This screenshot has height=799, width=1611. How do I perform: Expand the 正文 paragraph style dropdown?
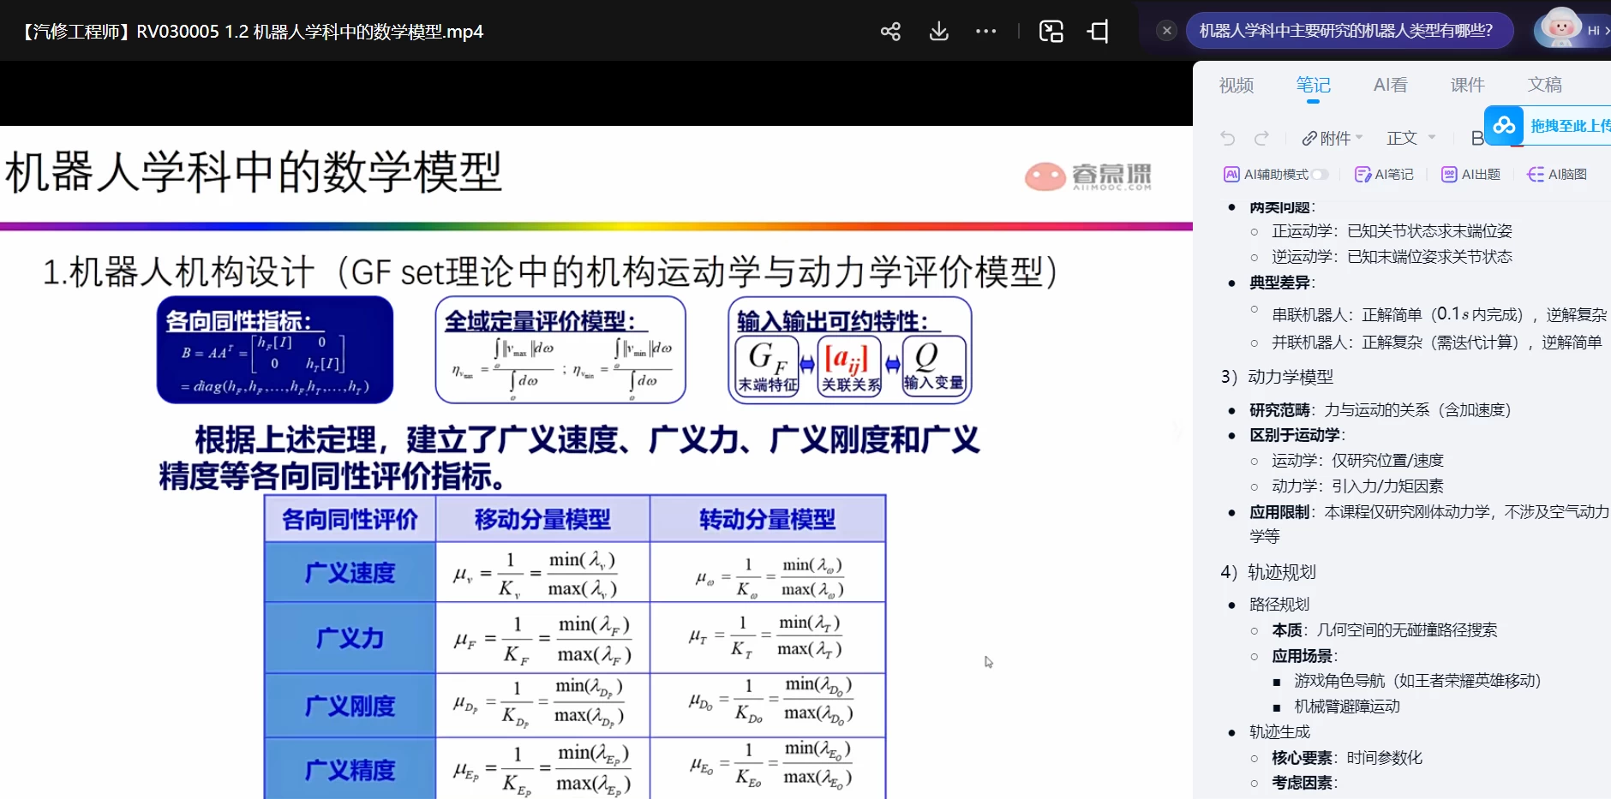point(1410,138)
